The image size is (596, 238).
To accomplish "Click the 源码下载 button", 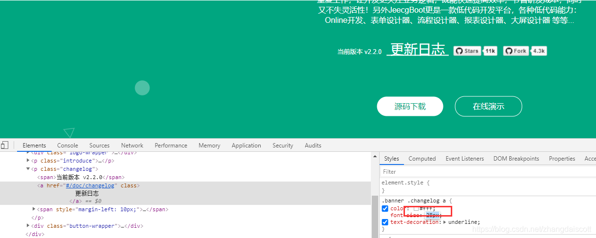I will pyautogui.click(x=410, y=107).
